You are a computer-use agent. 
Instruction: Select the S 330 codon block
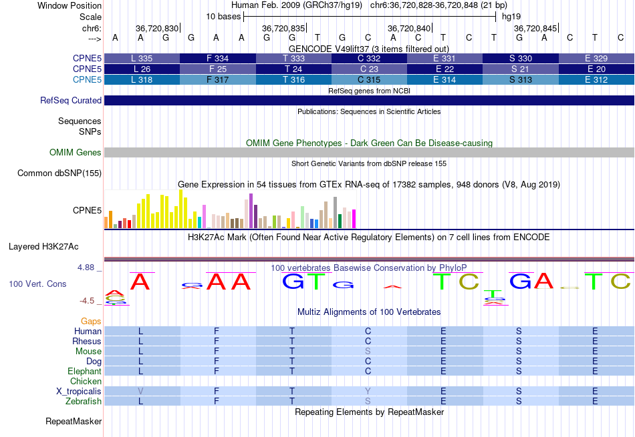click(x=521, y=58)
